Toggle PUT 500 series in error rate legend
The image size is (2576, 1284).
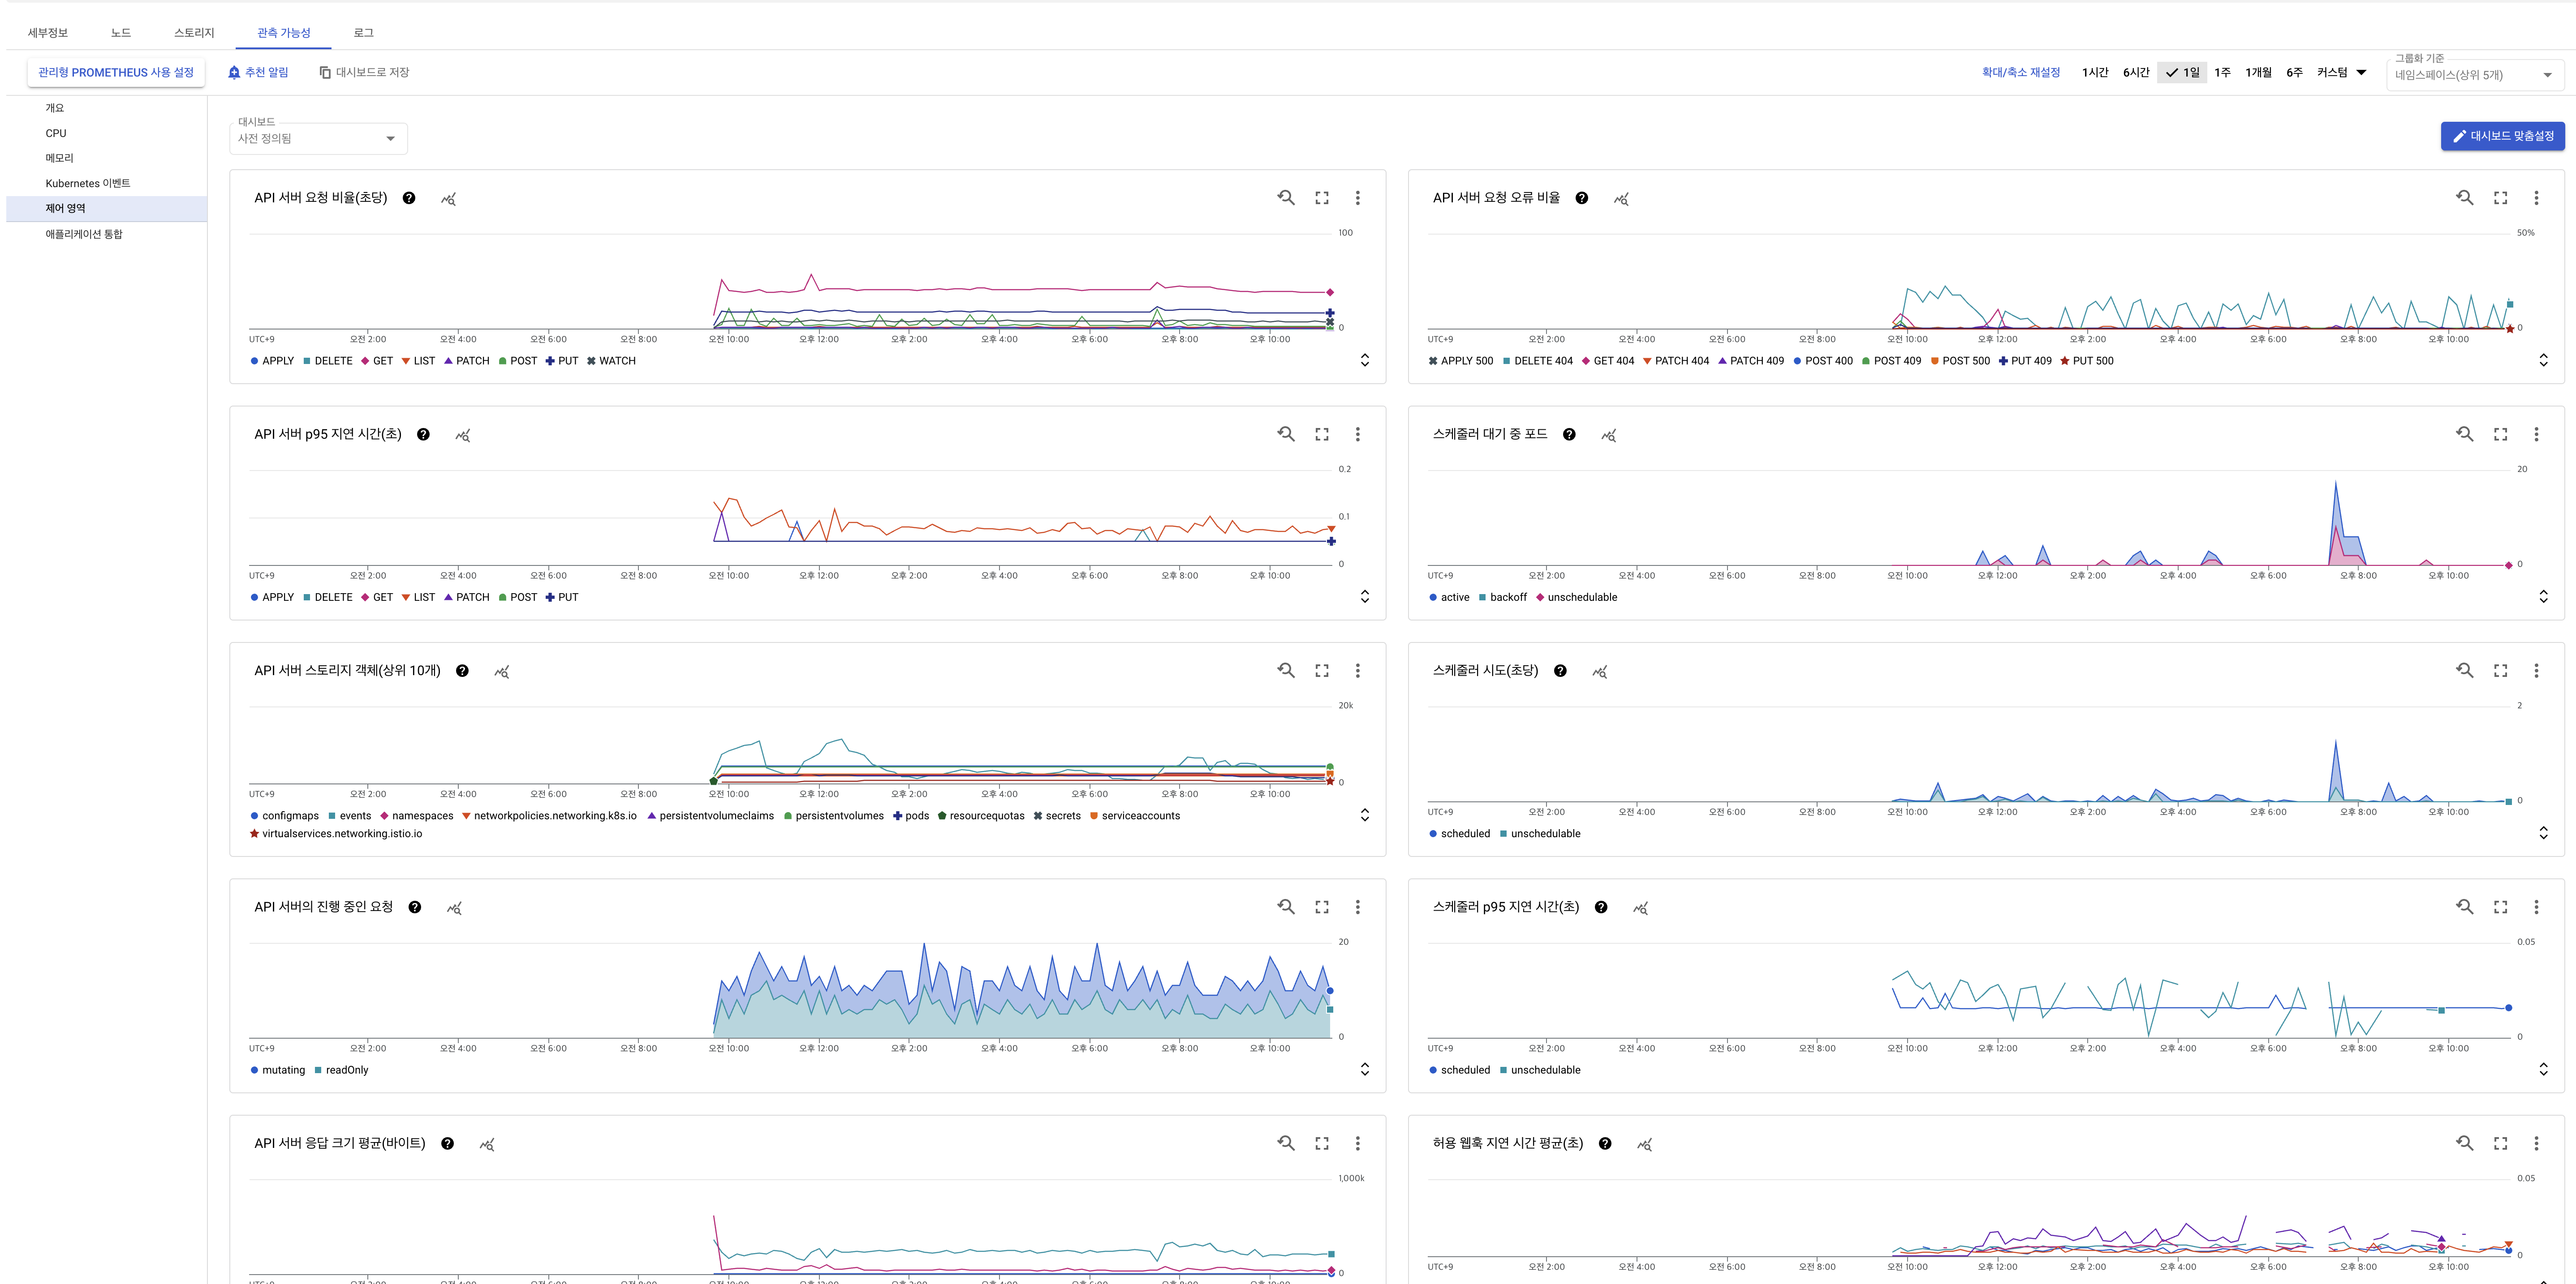pos(2087,361)
